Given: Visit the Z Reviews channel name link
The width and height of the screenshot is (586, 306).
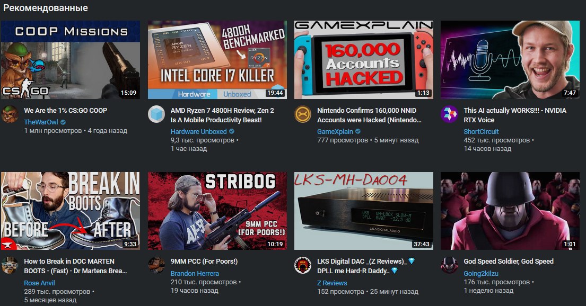Looking at the screenshot, I should [x=332, y=283].
